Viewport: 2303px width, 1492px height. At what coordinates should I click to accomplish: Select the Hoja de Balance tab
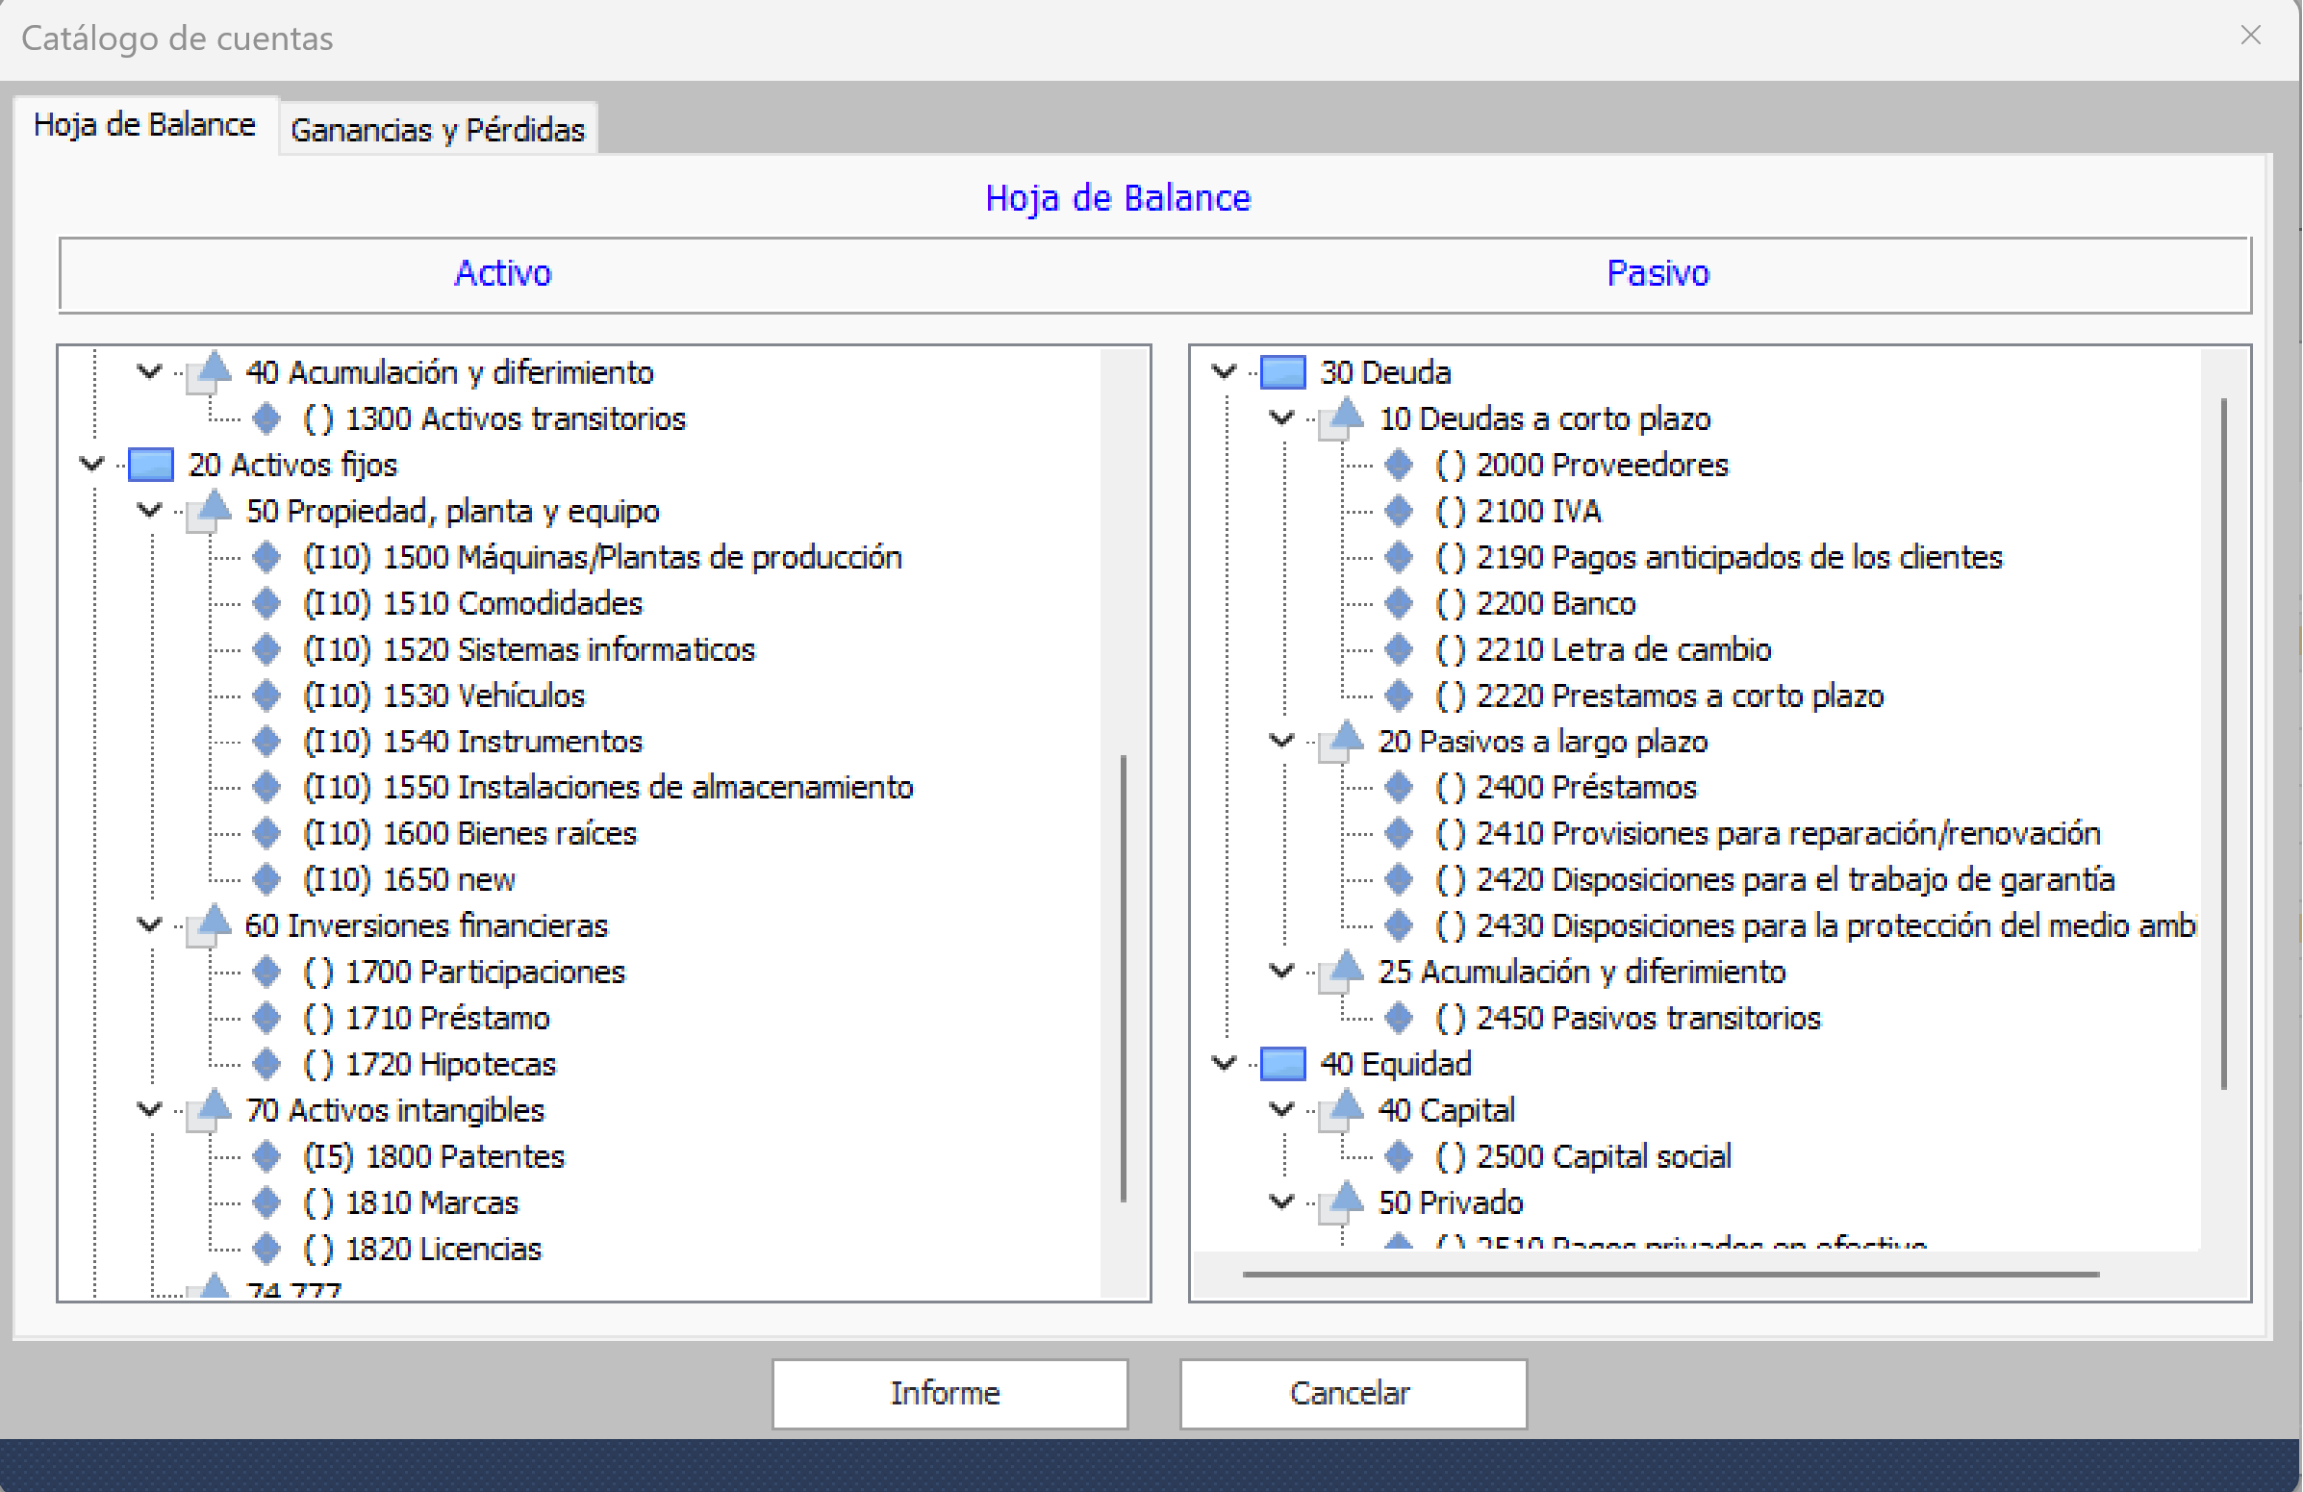click(145, 125)
